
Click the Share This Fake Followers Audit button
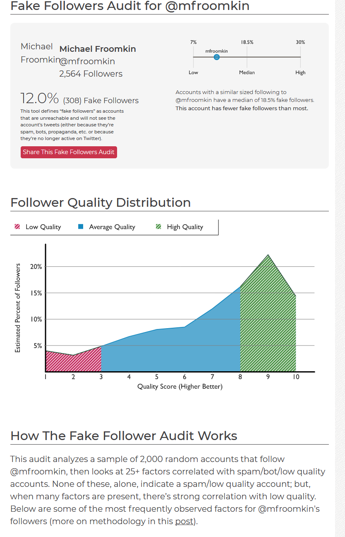(x=69, y=152)
